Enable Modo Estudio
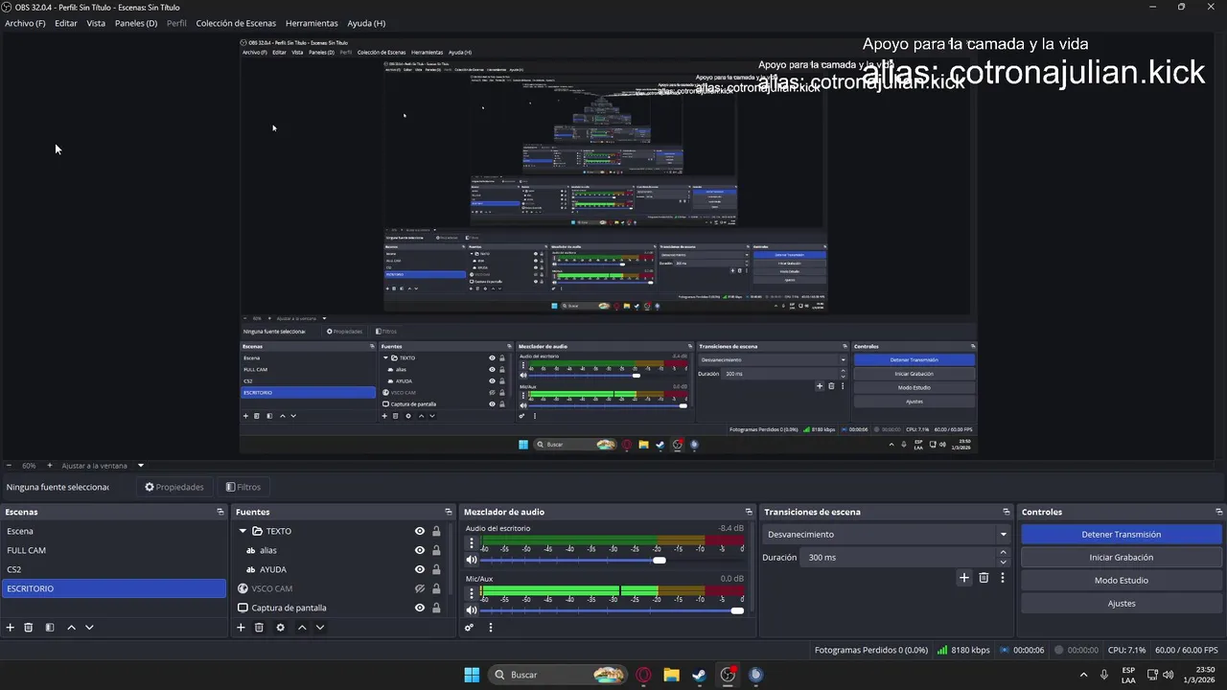Viewport: 1227px width, 690px height. click(1122, 581)
